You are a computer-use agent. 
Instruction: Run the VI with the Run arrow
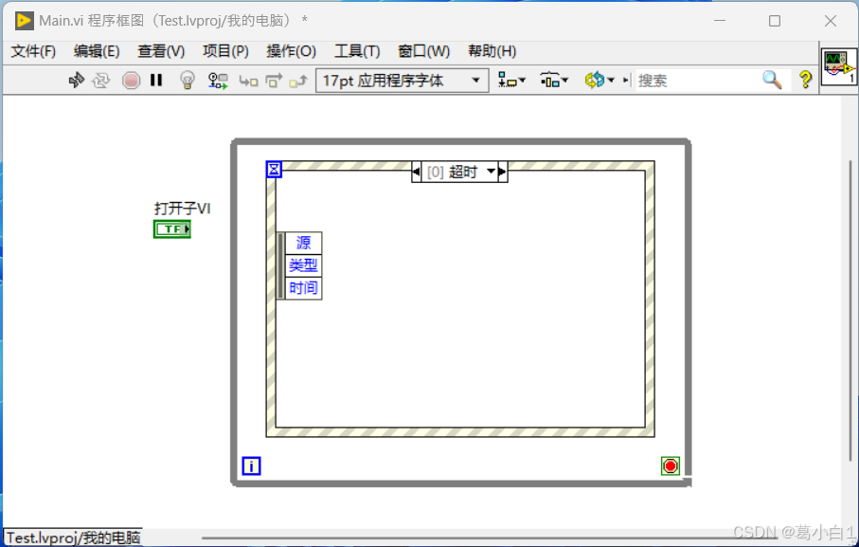78,81
